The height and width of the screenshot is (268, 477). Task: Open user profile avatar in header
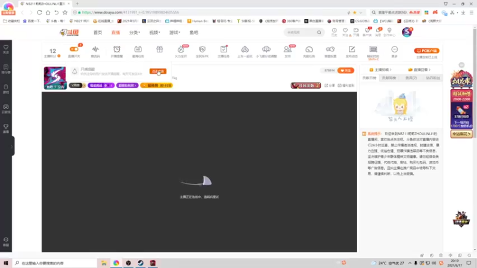407,32
